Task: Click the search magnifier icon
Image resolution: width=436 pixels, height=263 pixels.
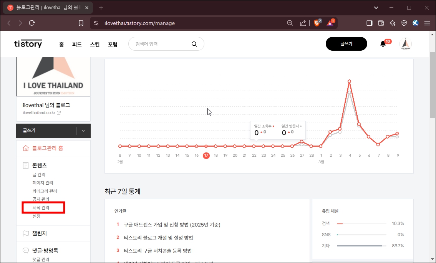Action: coord(194,44)
